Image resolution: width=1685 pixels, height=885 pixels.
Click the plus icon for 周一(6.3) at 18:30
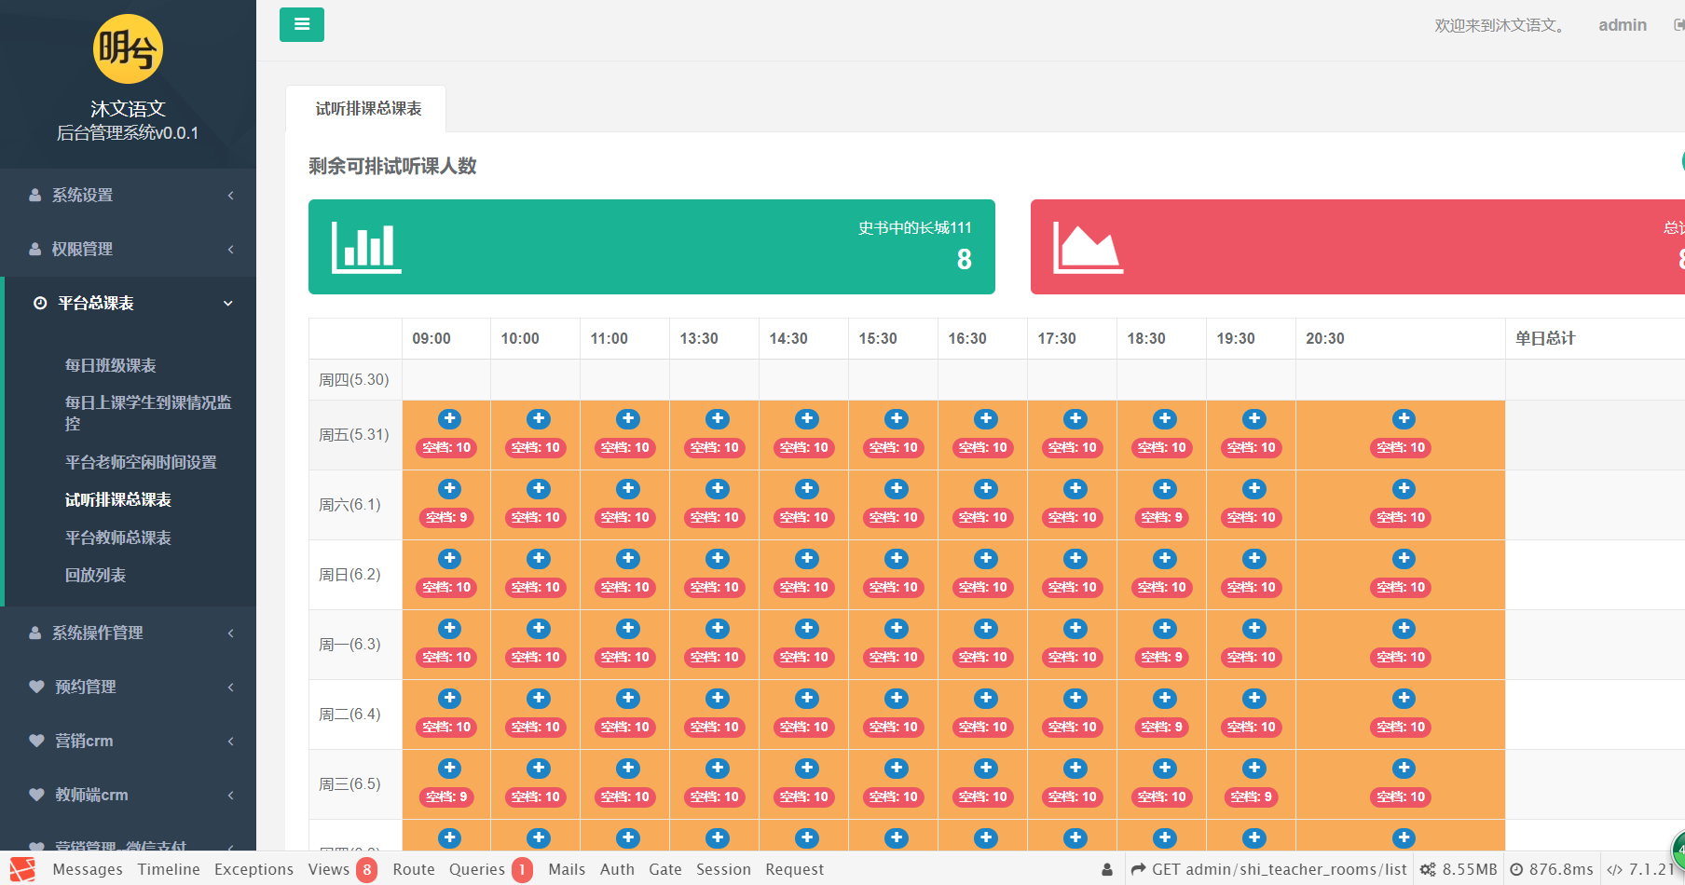(x=1164, y=629)
